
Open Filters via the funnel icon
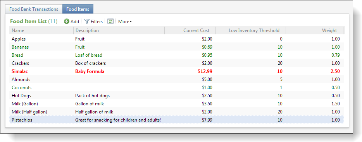tap(86, 21)
